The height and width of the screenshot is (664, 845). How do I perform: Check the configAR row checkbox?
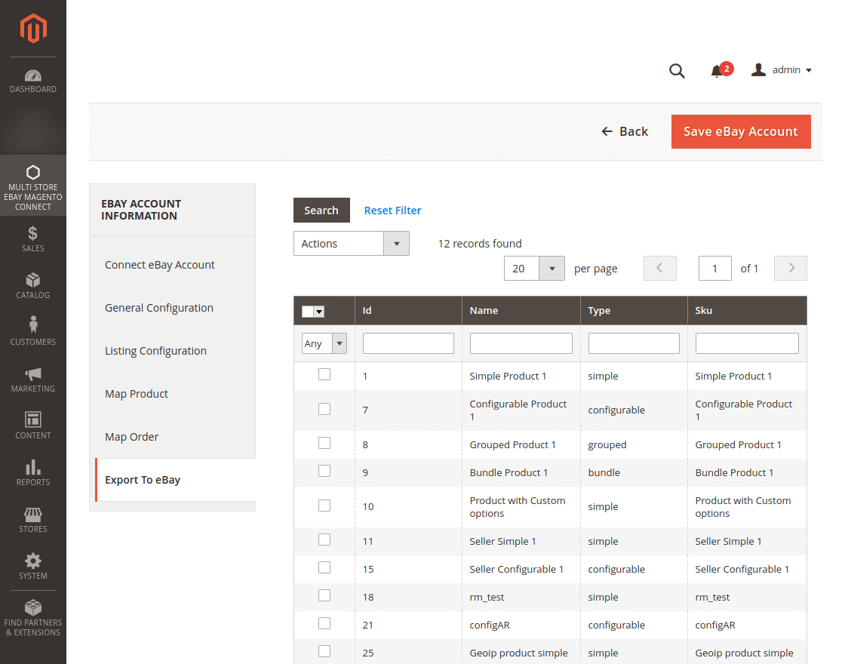[x=324, y=623]
